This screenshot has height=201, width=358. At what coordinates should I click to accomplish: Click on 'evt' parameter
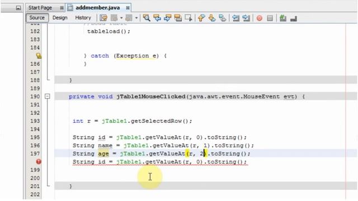[289, 97]
